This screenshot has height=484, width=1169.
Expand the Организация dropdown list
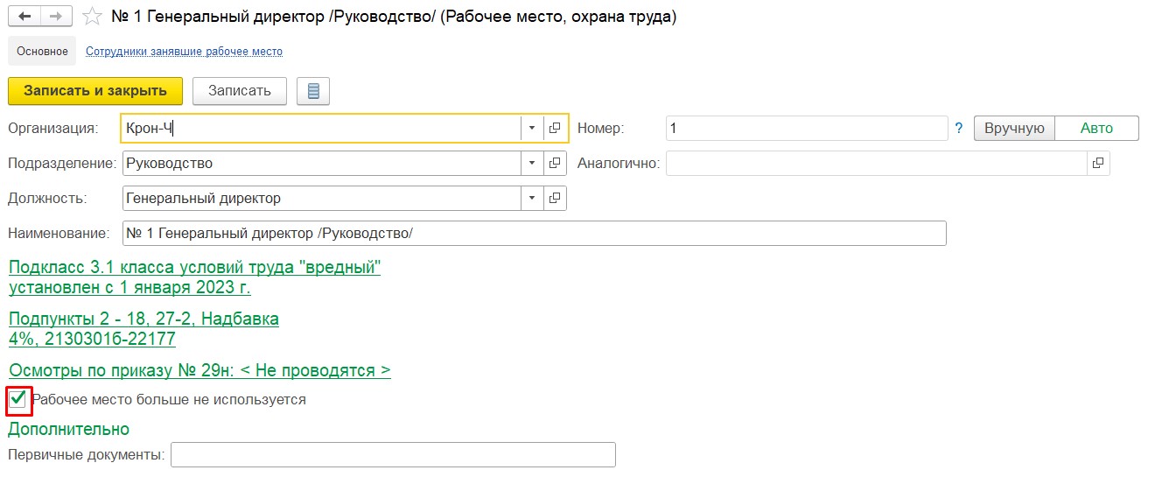[x=531, y=128]
